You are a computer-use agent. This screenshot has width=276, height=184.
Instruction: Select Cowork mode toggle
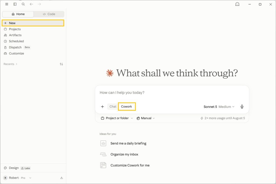(126, 107)
